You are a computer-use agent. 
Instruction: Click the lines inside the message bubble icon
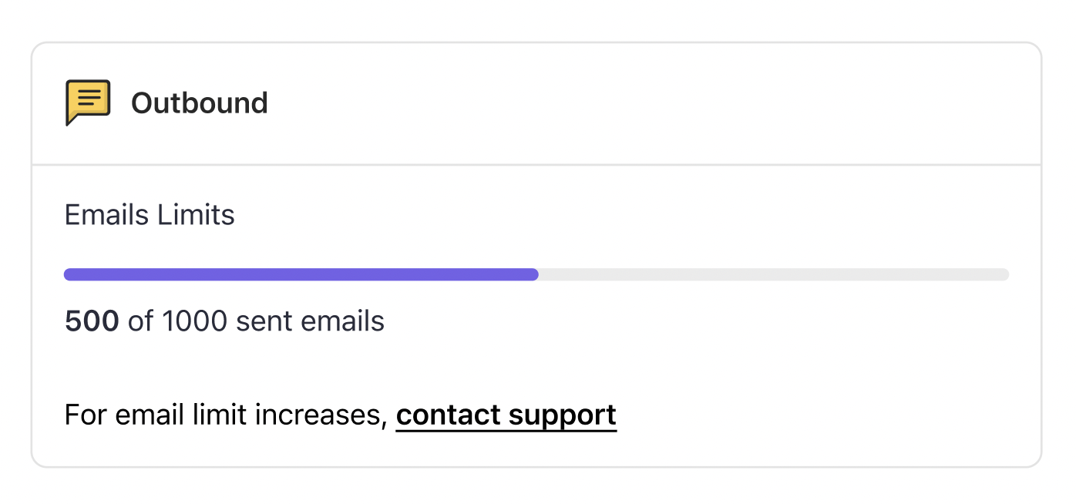click(x=88, y=96)
